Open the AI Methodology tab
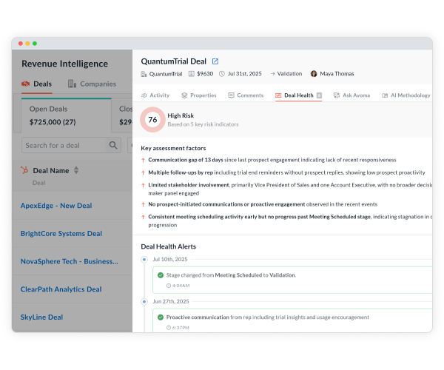 [x=406, y=95]
